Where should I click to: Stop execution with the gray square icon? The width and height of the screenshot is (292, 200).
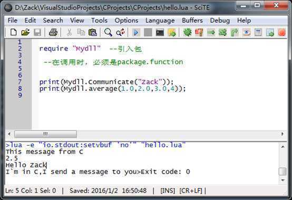pos(148,32)
